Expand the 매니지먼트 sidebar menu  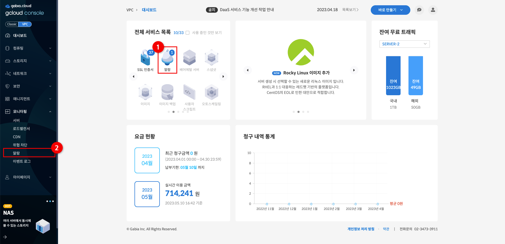[x=28, y=99]
